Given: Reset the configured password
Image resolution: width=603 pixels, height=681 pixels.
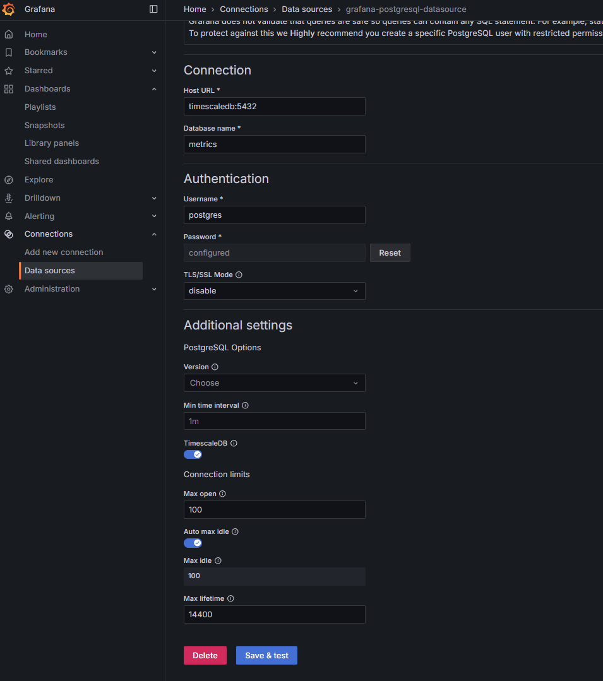Looking at the screenshot, I should click(390, 252).
